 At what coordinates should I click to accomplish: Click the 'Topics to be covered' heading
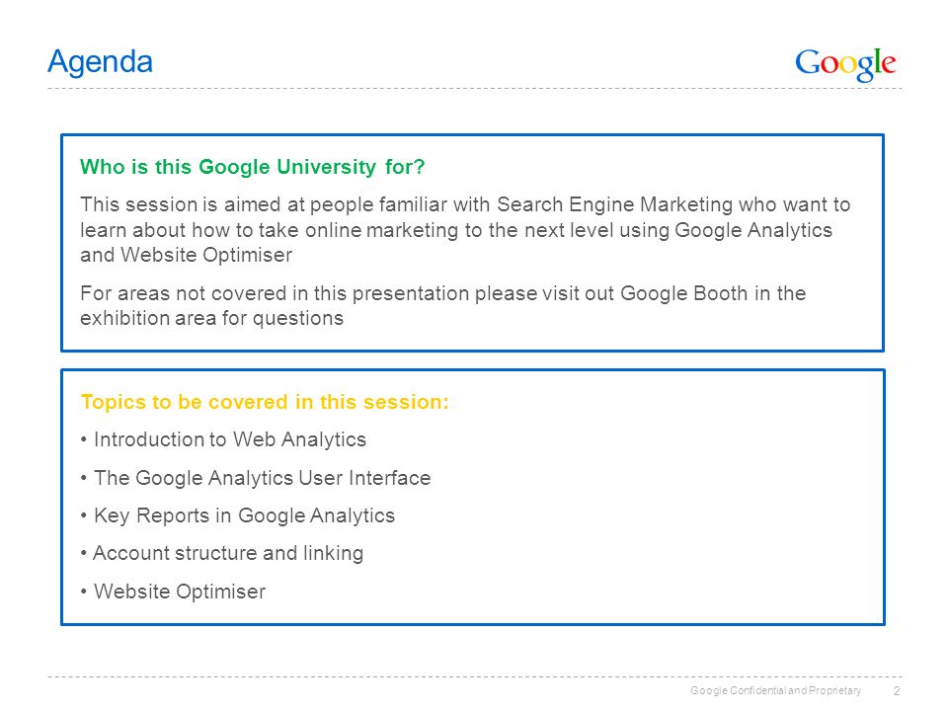(x=265, y=402)
